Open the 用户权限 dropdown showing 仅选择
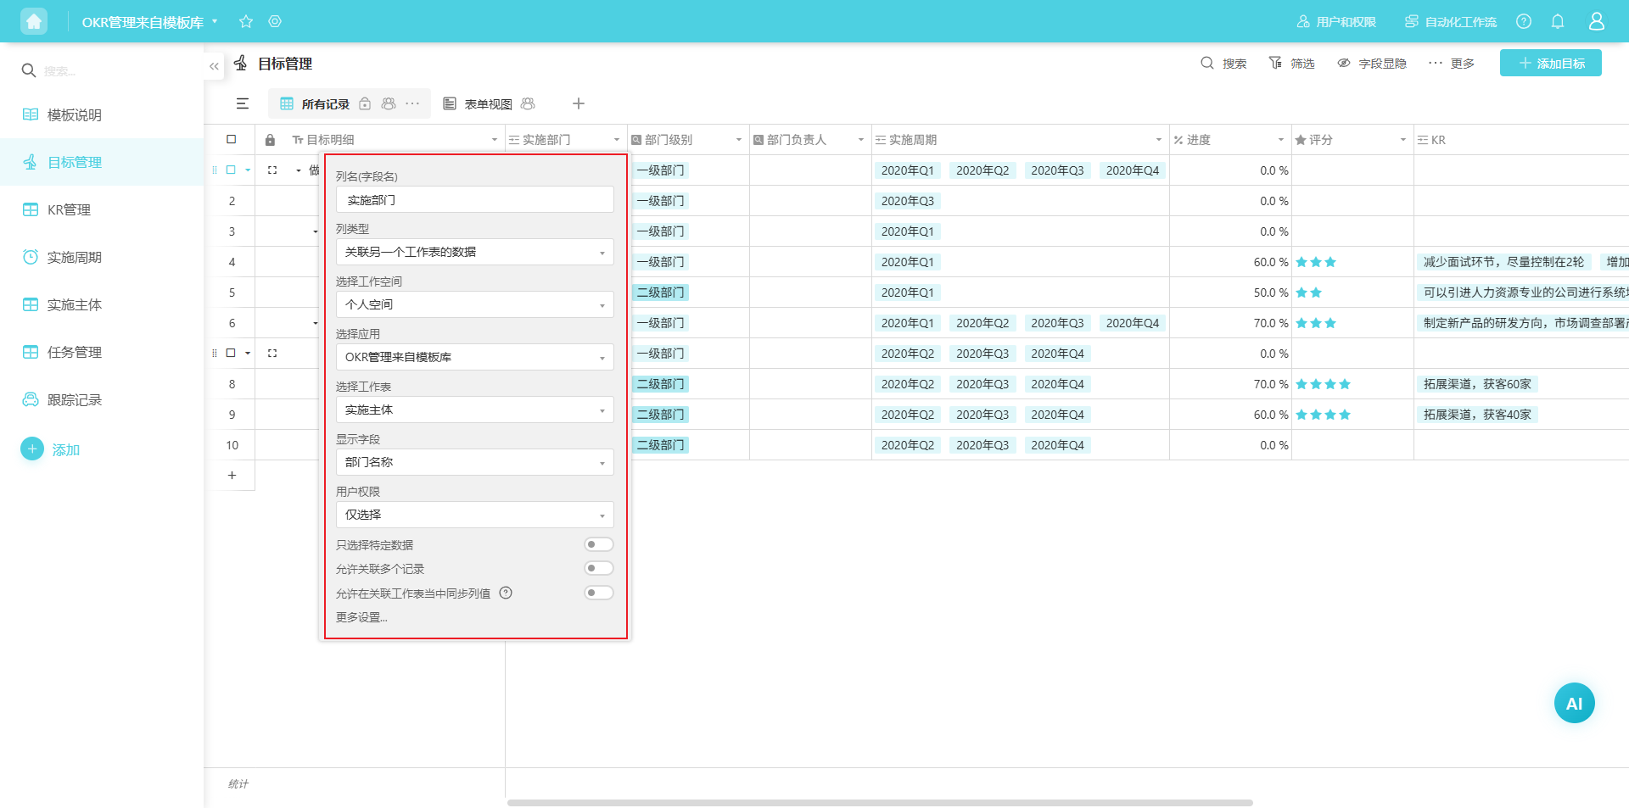The width and height of the screenshot is (1629, 808). (x=475, y=515)
